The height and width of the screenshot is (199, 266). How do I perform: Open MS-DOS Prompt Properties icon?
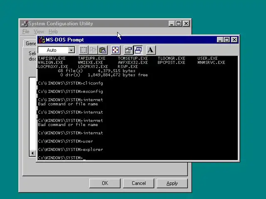(x=128, y=50)
